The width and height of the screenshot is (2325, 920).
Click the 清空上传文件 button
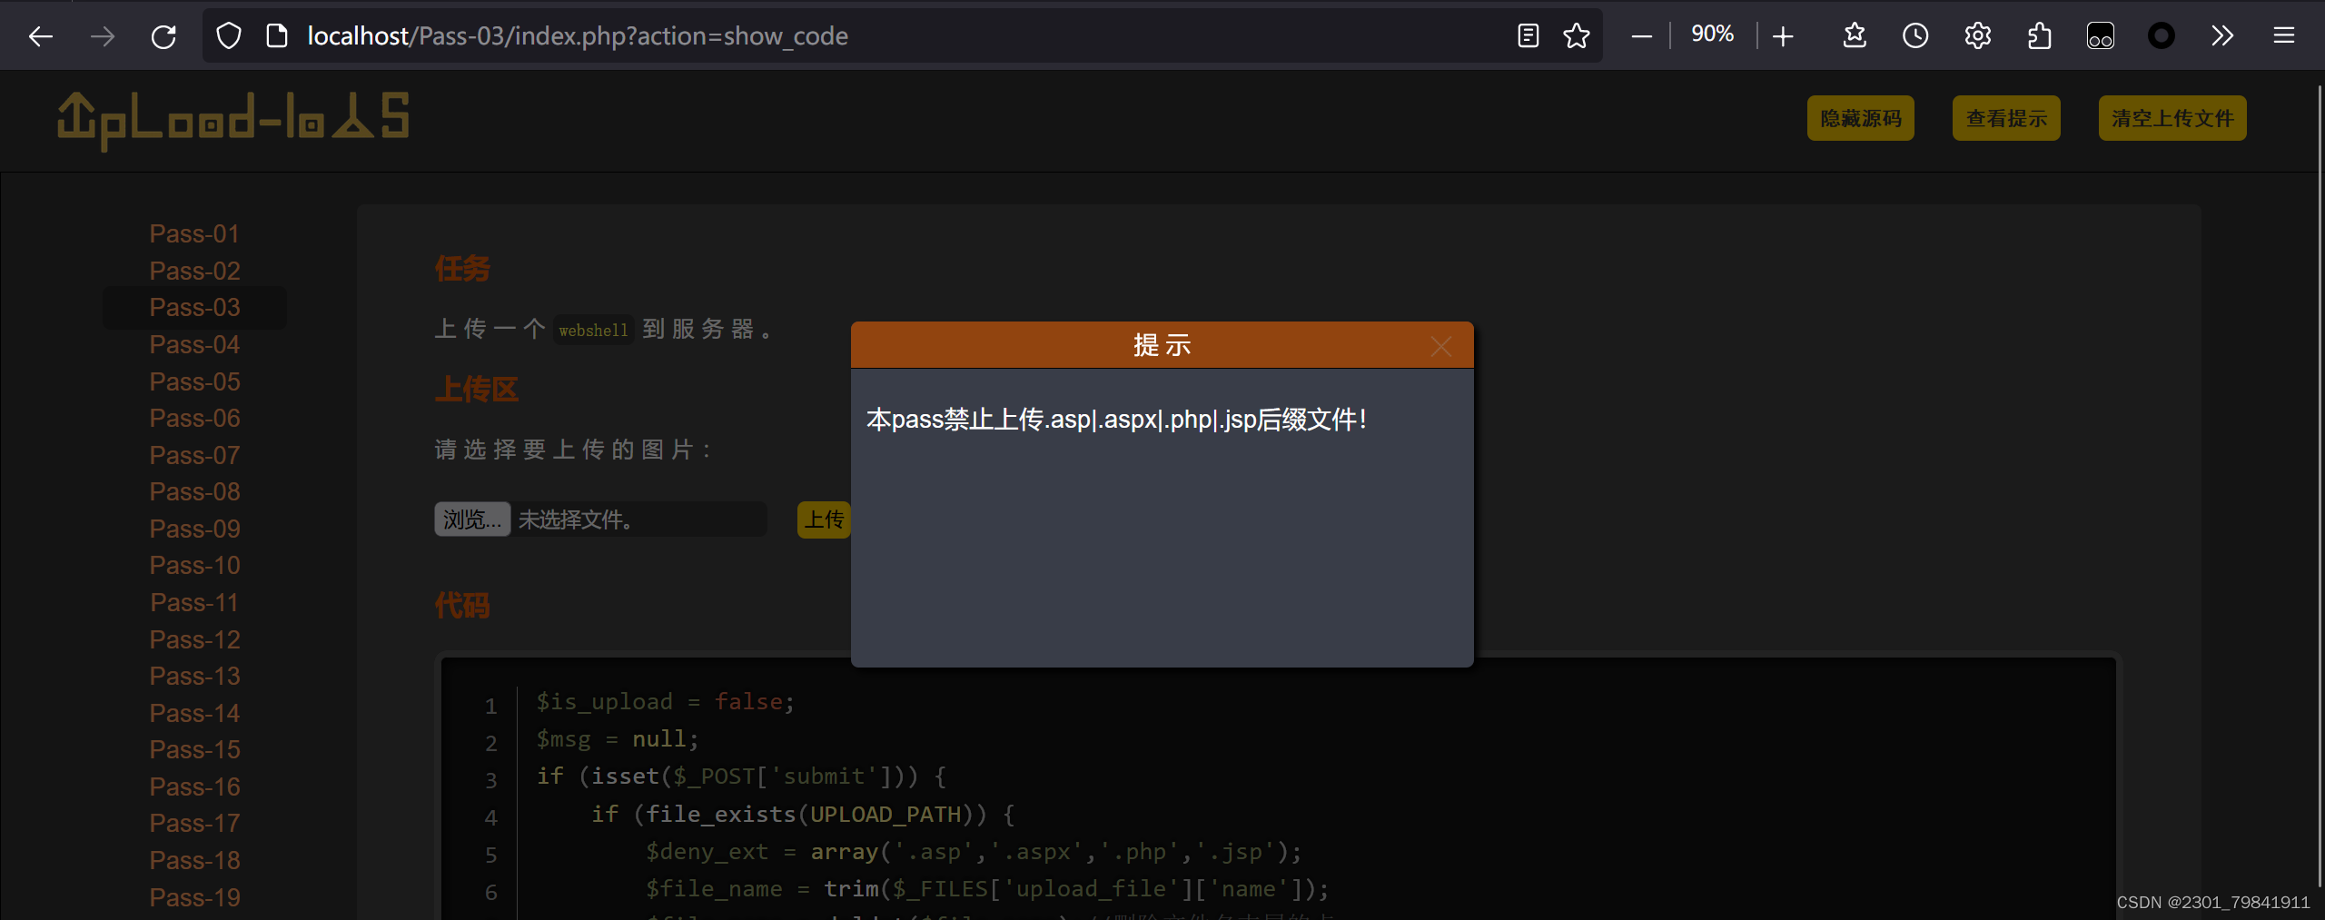click(x=2172, y=118)
